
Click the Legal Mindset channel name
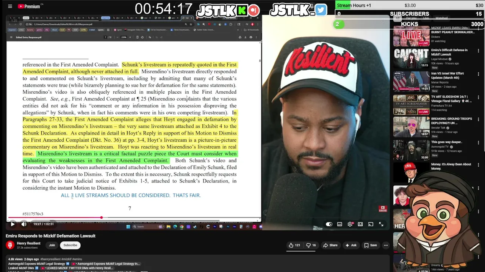(440, 59)
